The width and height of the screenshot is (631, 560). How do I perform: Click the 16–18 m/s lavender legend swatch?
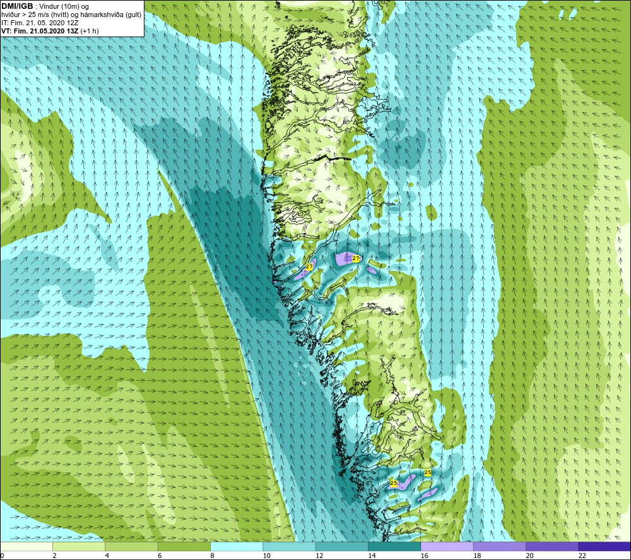point(447,546)
